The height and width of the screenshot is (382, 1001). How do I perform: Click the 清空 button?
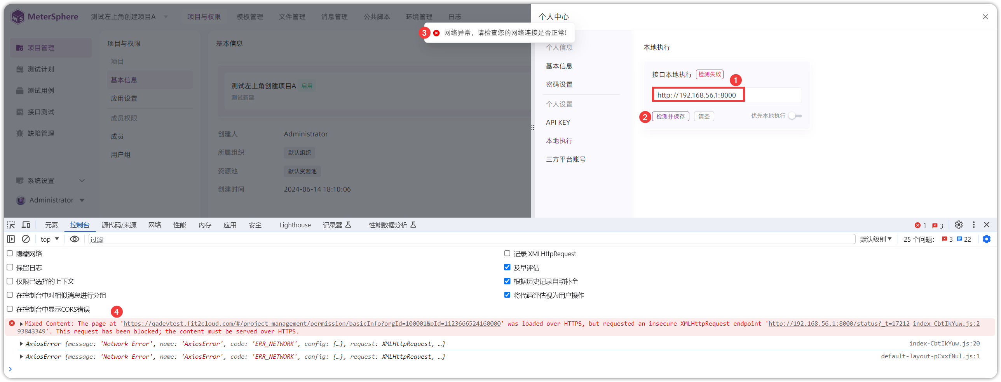click(704, 117)
